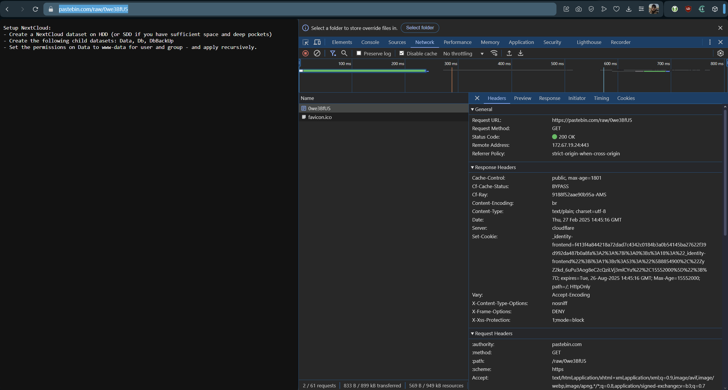The image size is (728, 390).
Task: Open network search with magnifier icon
Action: (344, 53)
